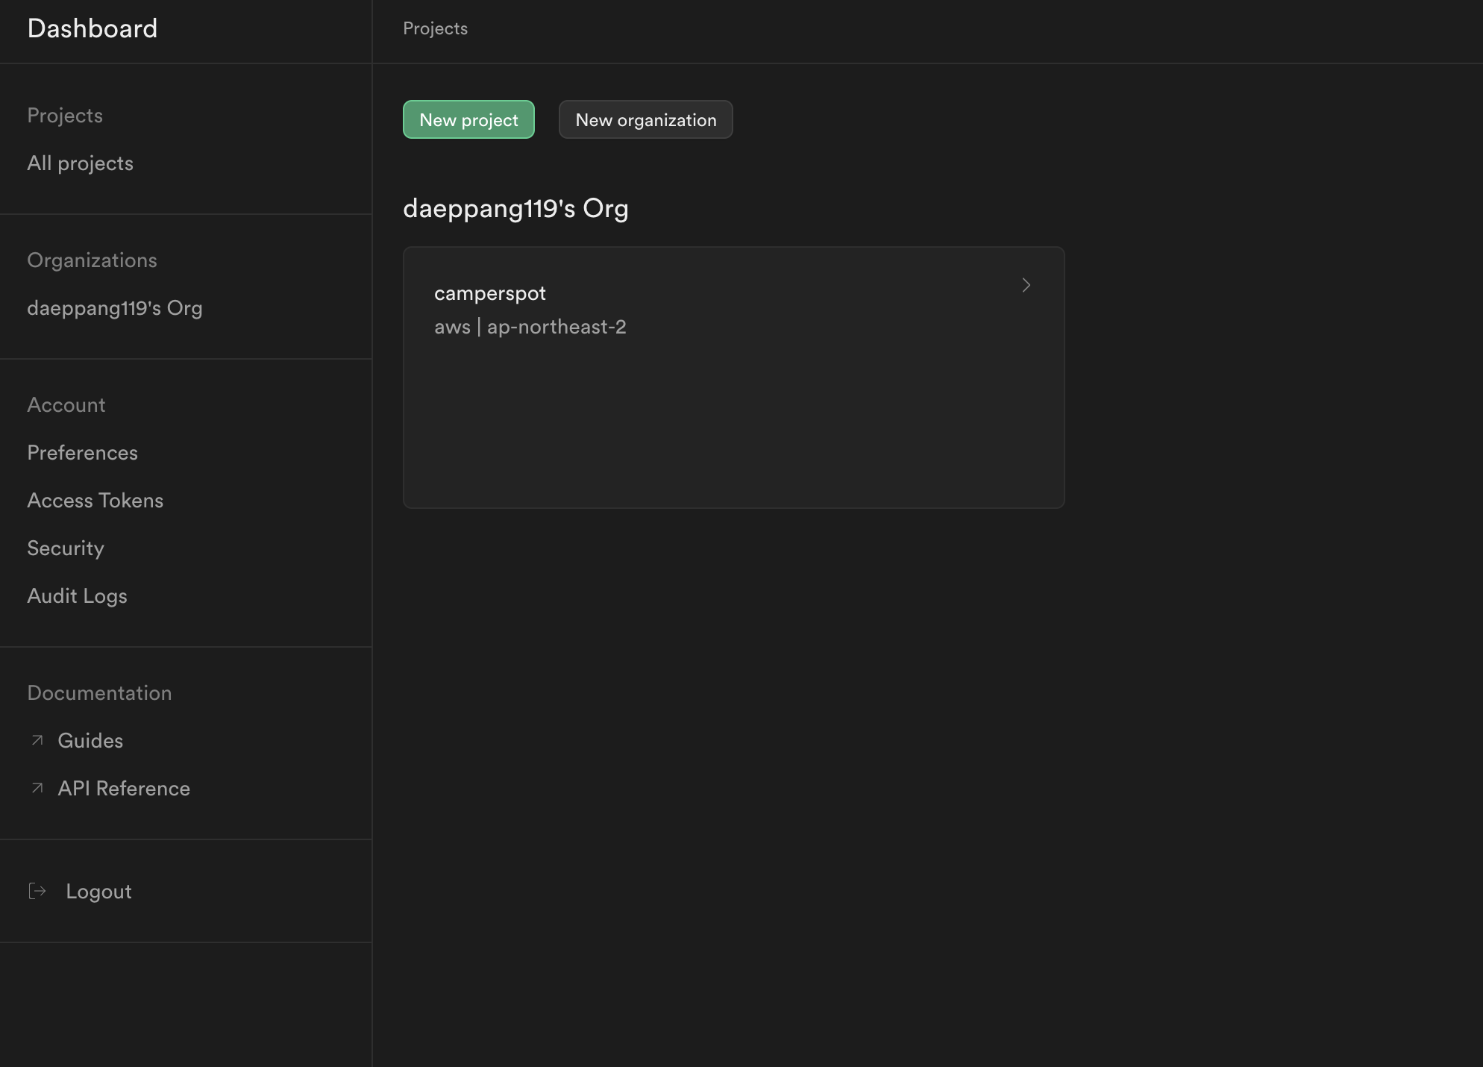View Audit Logs in the sidebar

(x=77, y=596)
